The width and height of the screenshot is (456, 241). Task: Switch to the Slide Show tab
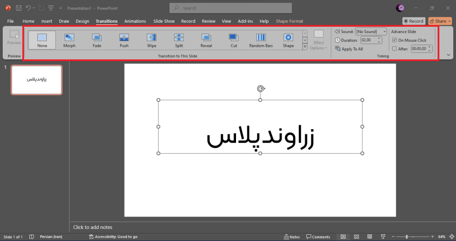[164, 21]
